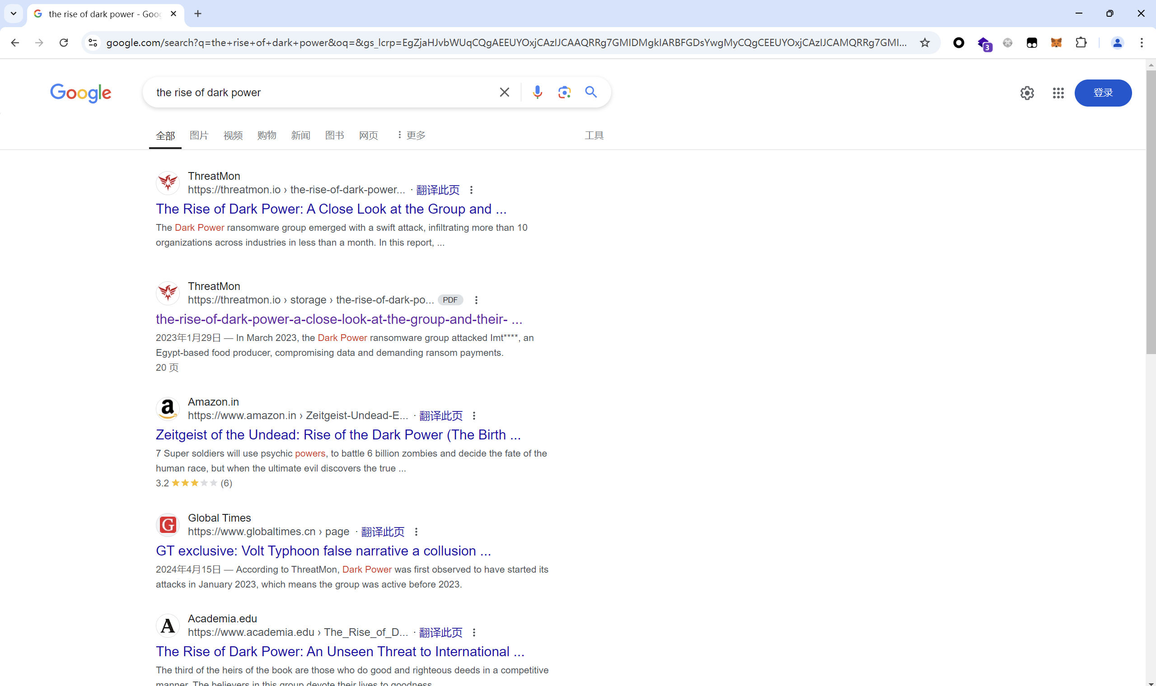The image size is (1156, 686).
Task: Open the black circle extension icon
Action: [959, 42]
